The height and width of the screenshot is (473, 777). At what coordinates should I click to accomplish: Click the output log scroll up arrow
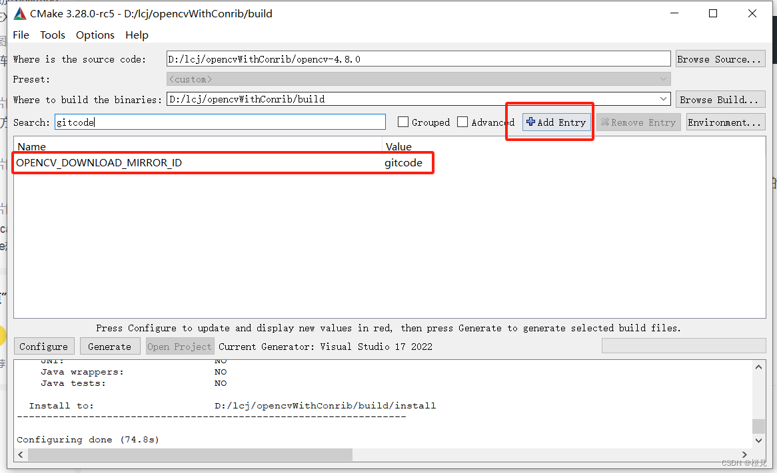tap(758, 367)
